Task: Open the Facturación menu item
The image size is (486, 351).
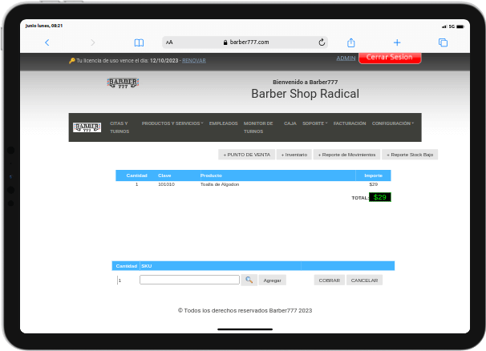Action: 350,123
